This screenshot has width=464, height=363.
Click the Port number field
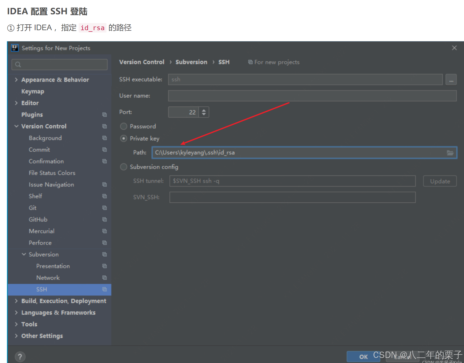tap(184, 112)
